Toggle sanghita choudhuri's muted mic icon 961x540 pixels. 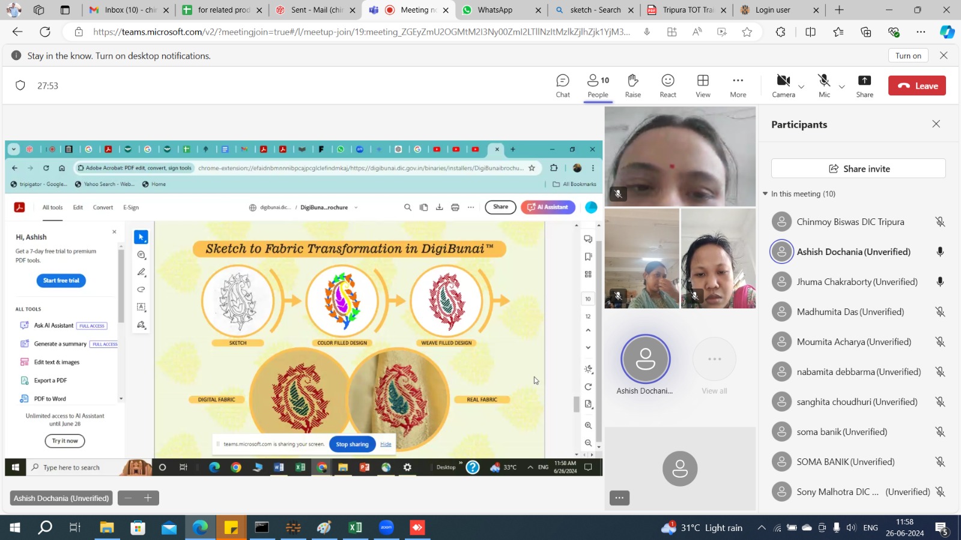click(x=940, y=402)
